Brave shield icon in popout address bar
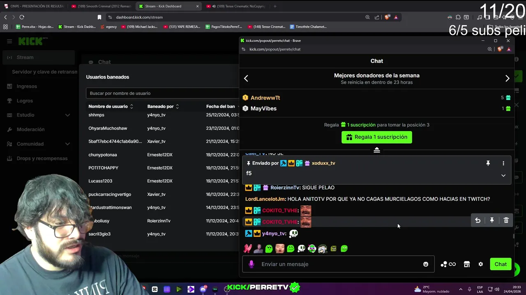Viewport: 526px width, 295px height. tap(500, 49)
